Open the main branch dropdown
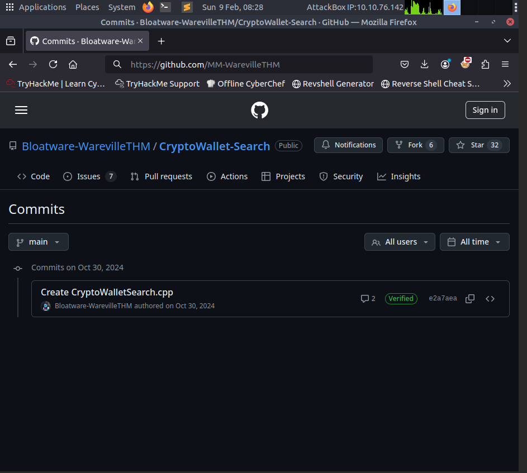 [x=39, y=242]
